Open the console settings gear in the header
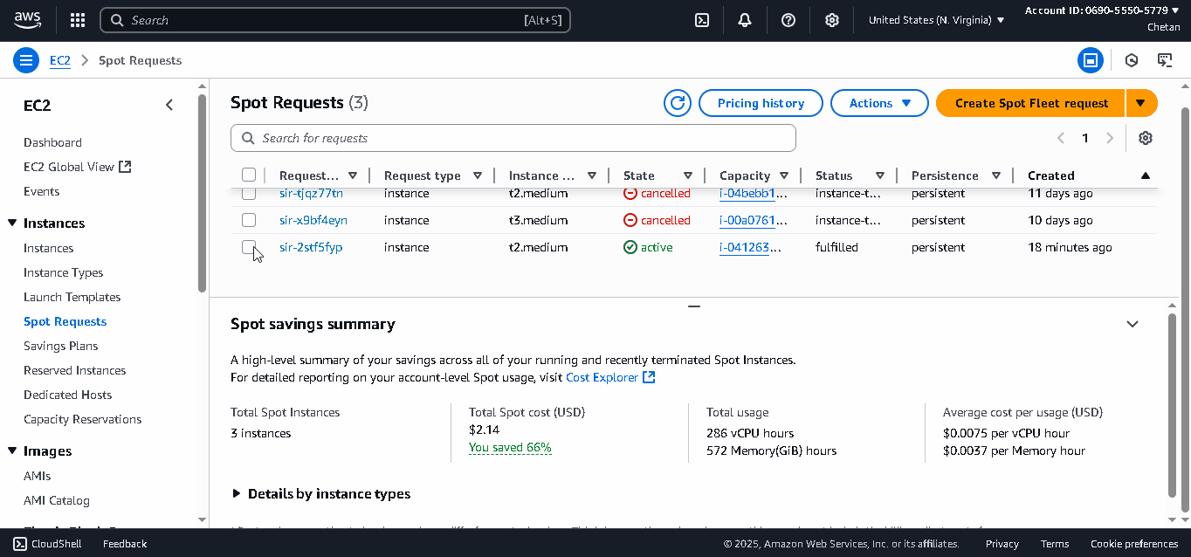 [x=832, y=20]
